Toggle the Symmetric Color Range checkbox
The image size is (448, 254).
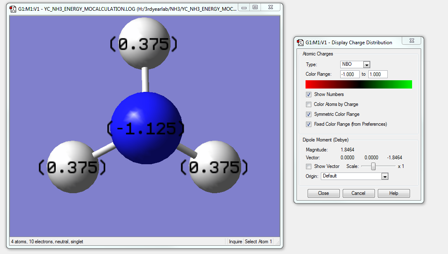tap(308, 114)
